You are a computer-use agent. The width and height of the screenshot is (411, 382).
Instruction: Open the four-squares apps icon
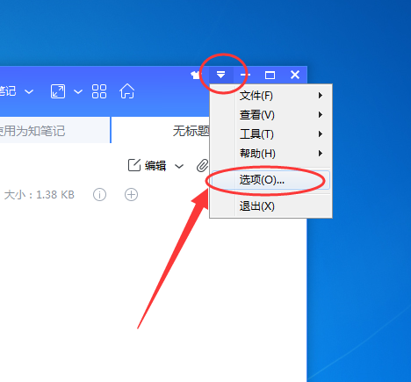99,91
